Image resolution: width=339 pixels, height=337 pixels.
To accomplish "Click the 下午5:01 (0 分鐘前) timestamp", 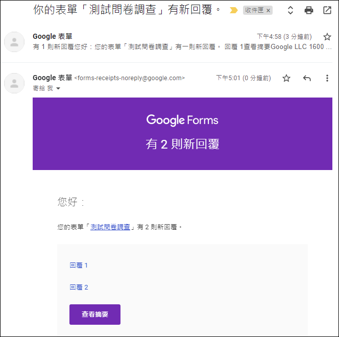I will pos(244,78).
